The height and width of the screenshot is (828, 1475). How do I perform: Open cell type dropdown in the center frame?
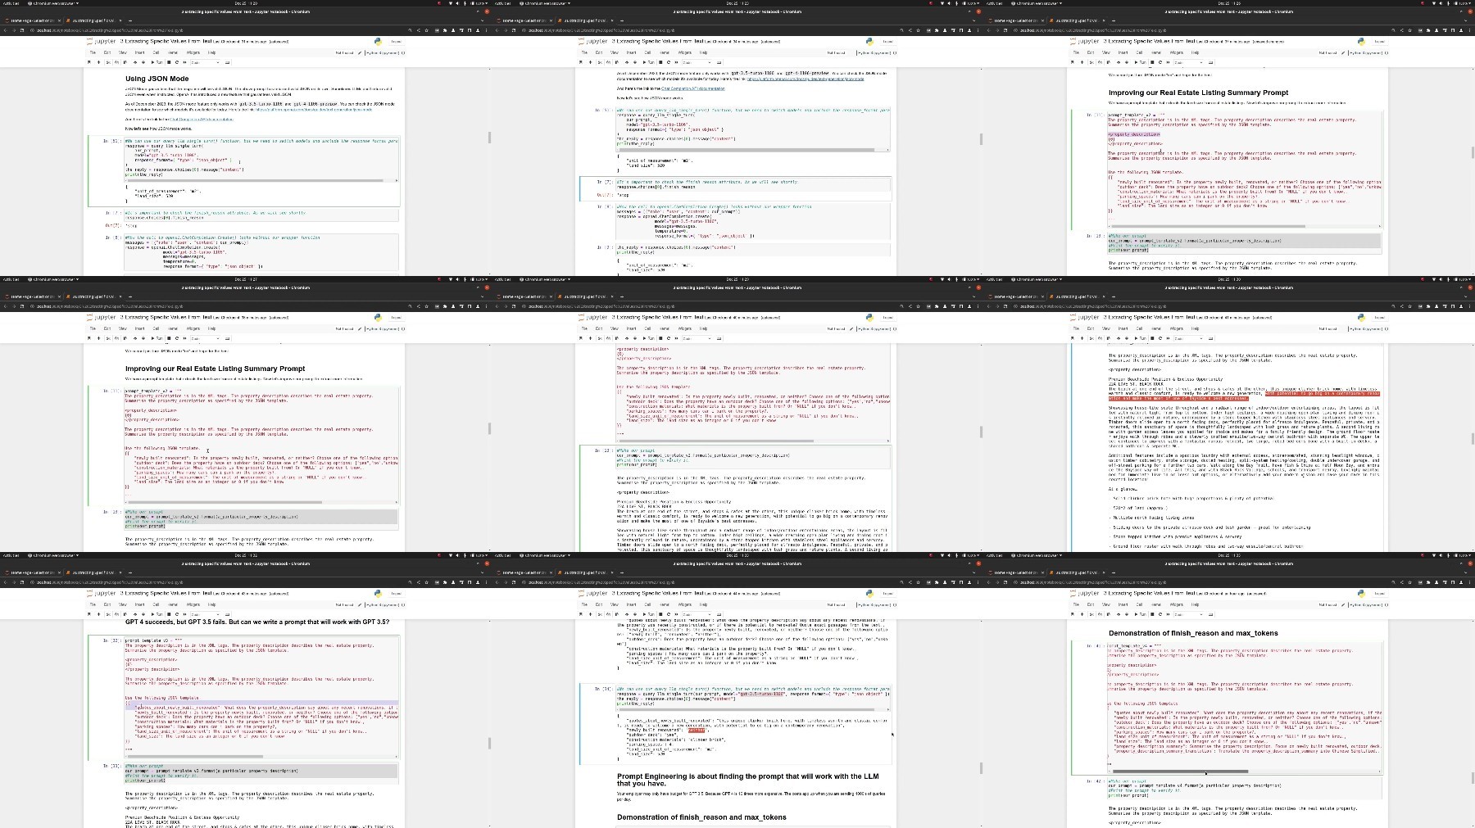(x=697, y=338)
